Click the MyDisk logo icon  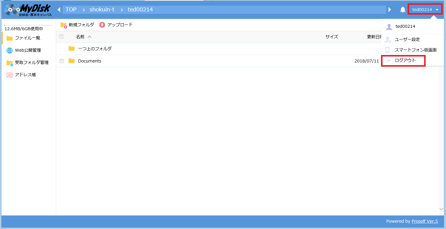click(28, 10)
